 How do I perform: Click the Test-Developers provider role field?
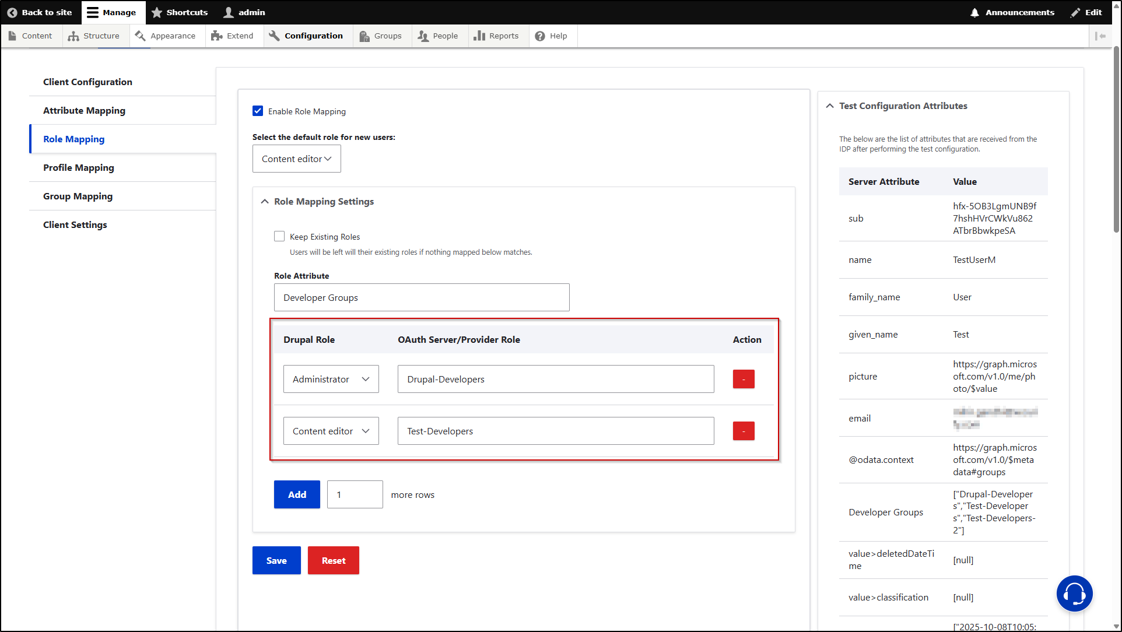tap(556, 431)
